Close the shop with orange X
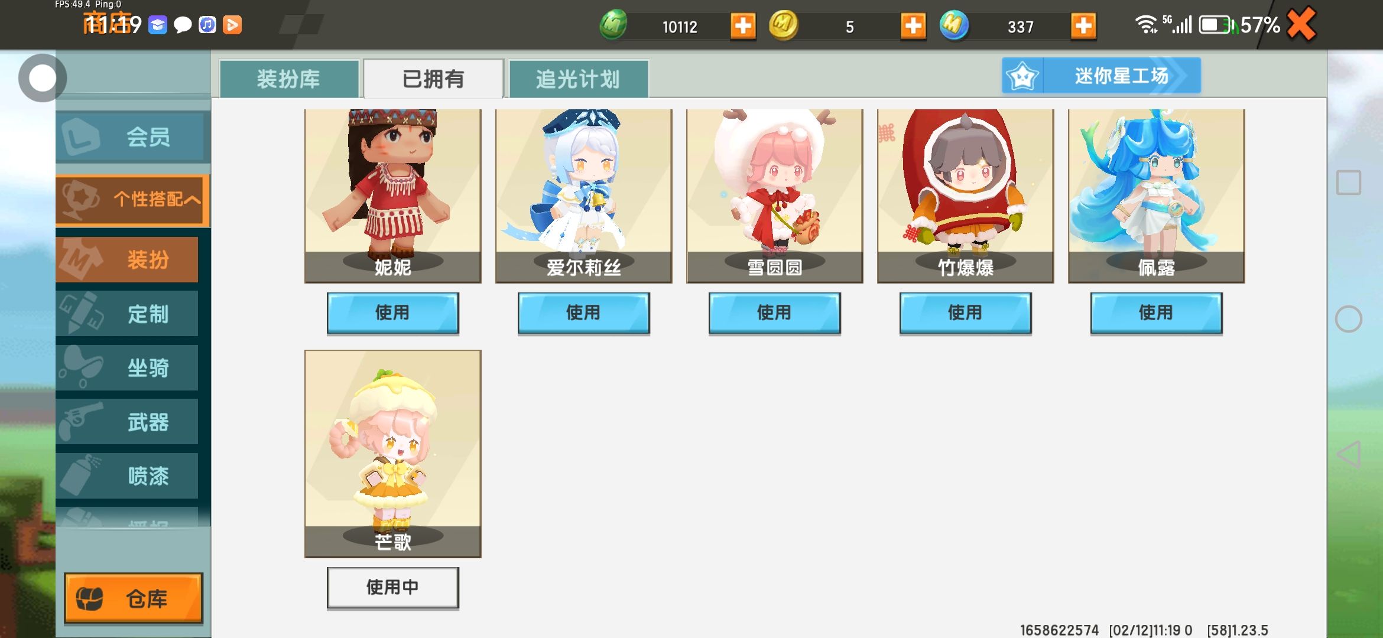Image resolution: width=1383 pixels, height=638 pixels. (x=1302, y=24)
